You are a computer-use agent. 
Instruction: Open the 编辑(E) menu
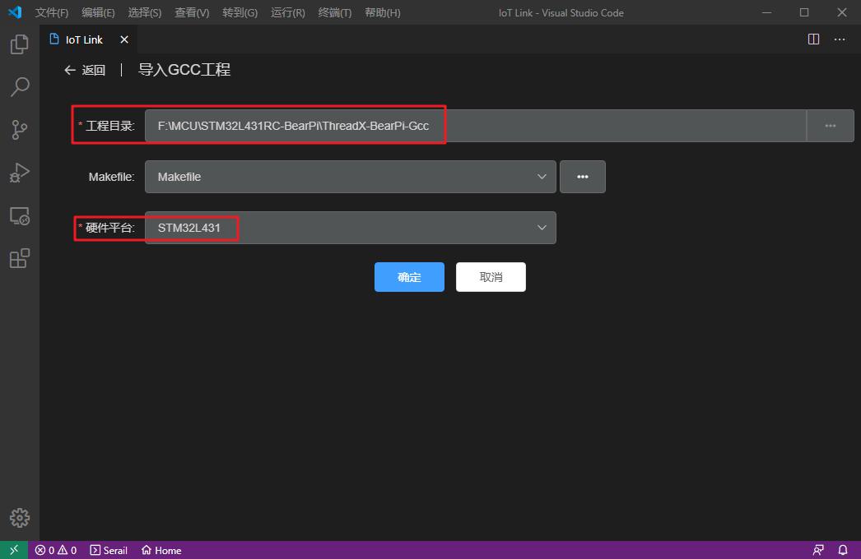click(x=98, y=12)
